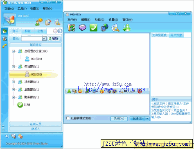This screenshot has height=149, width=194.
Task: Click the green add user icon in chat toolbar
Action: [x=126, y=28]
